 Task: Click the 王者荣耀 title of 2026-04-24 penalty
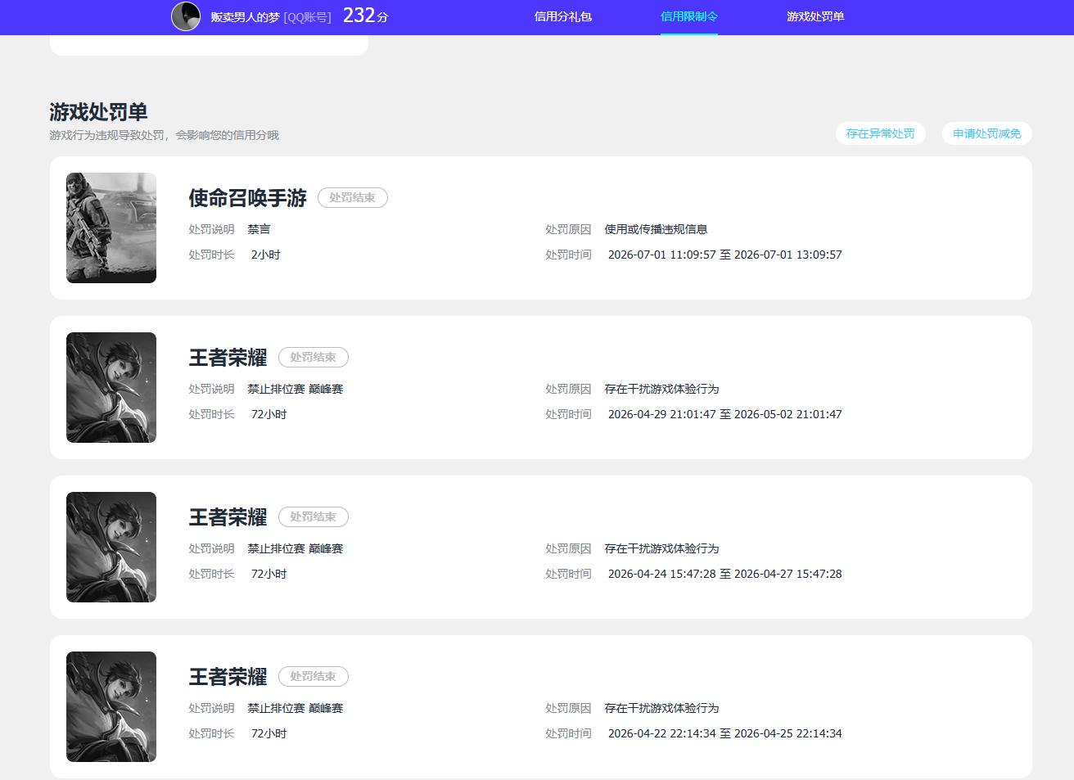click(x=228, y=516)
